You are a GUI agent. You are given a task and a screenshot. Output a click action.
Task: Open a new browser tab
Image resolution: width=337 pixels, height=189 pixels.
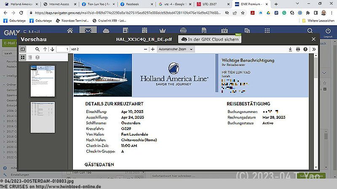pyautogui.click(x=276, y=4)
